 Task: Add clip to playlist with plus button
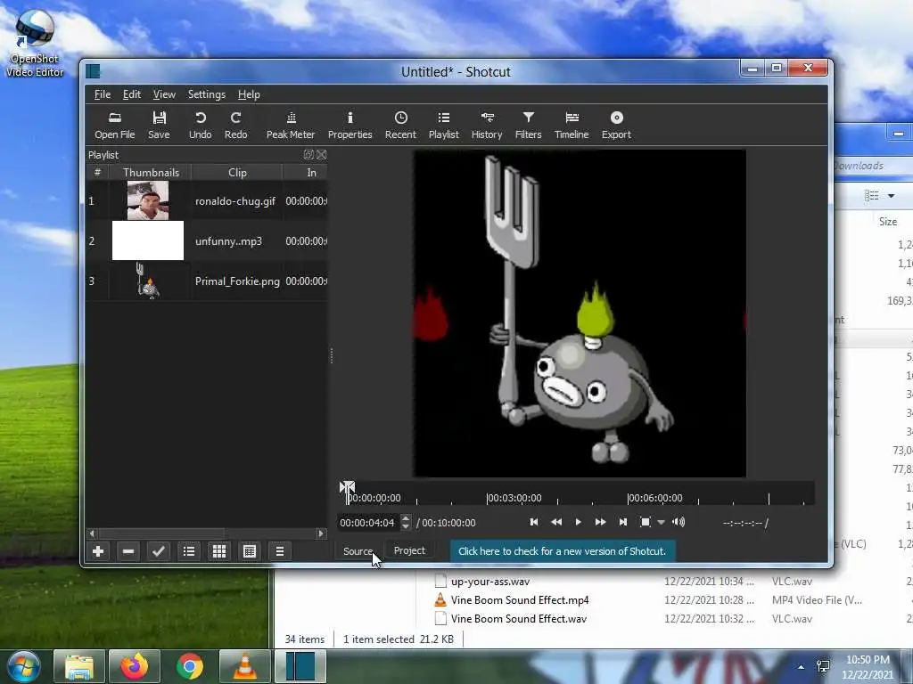[x=98, y=550]
